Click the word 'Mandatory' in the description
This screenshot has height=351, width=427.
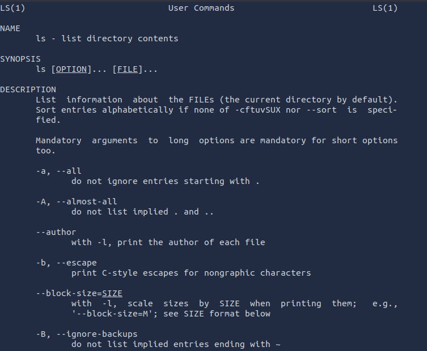point(58,140)
